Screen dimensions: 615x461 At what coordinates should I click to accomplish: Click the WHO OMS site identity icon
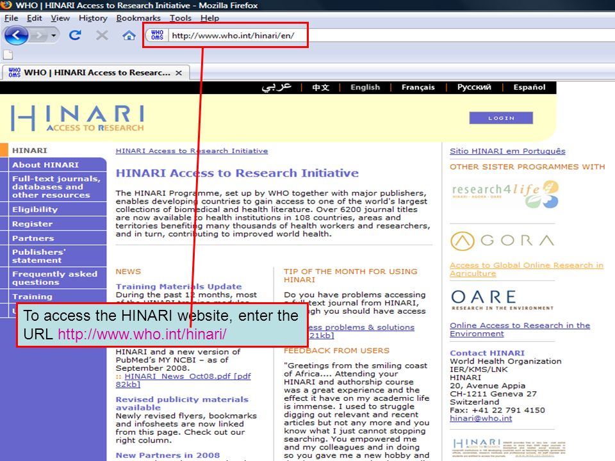(158, 35)
